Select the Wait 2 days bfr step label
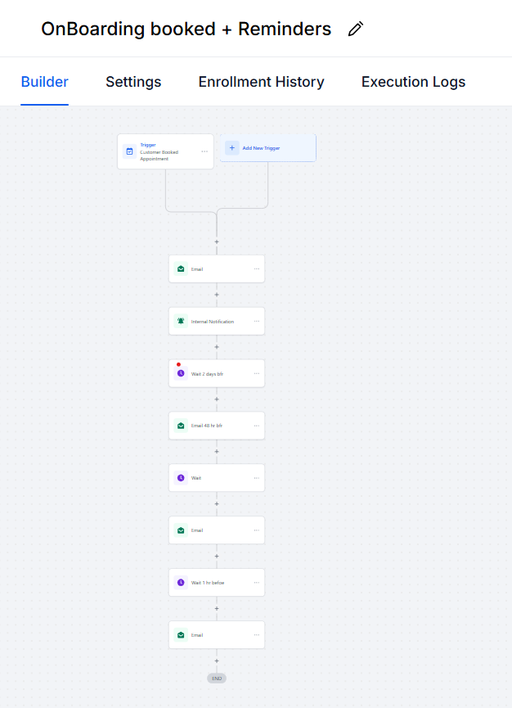This screenshot has height=708, width=512. [207, 374]
